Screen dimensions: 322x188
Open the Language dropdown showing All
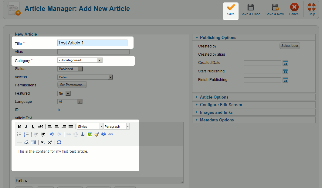(70, 102)
